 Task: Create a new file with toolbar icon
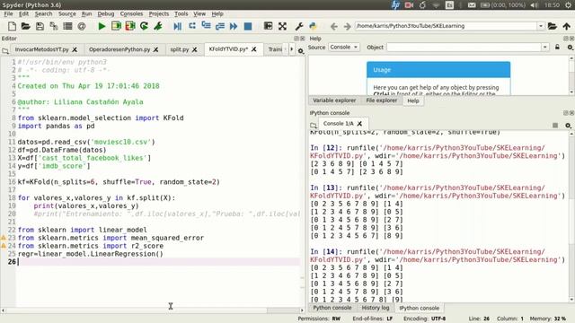(x=12, y=26)
